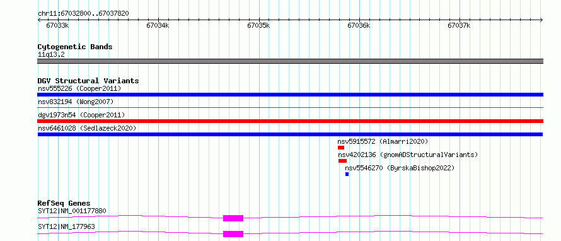Select the nsv4202136 gnomAD red block
561x241 pixels.
pyautogui.click(x=342, y=161)
